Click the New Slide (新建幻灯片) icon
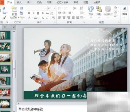The image size is (130, 112). (14, 9)
